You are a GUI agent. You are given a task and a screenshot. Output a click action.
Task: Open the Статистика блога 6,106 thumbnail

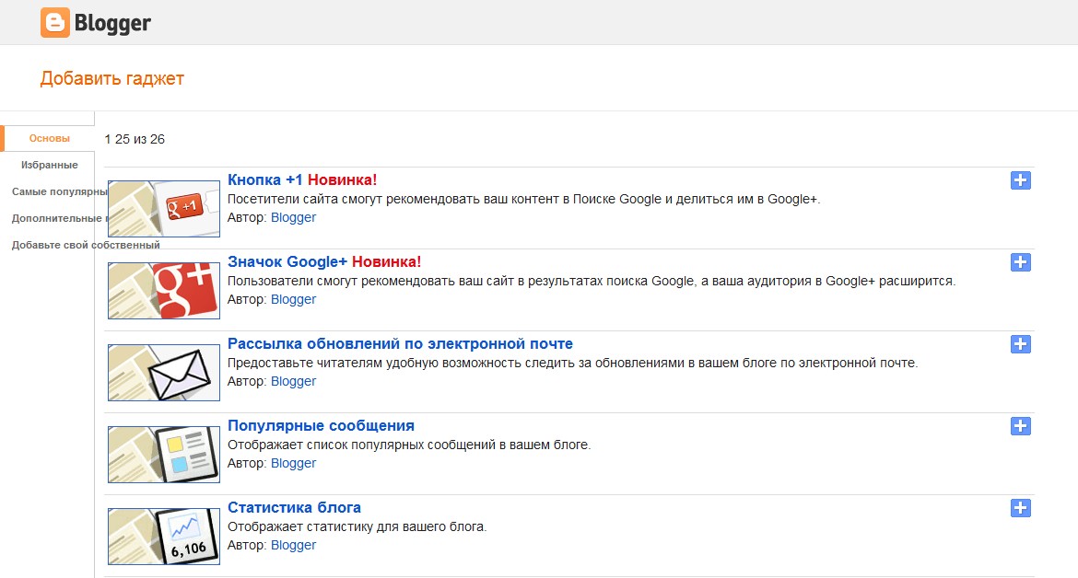pyautogui.click(x=164, y=537)
